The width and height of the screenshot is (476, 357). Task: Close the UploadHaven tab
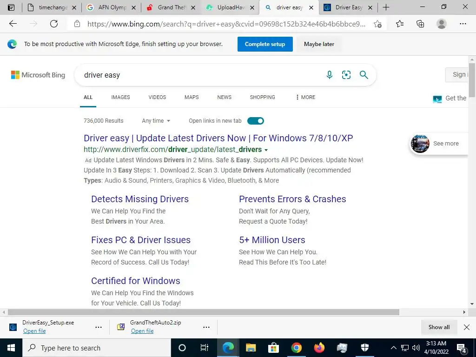252,8
